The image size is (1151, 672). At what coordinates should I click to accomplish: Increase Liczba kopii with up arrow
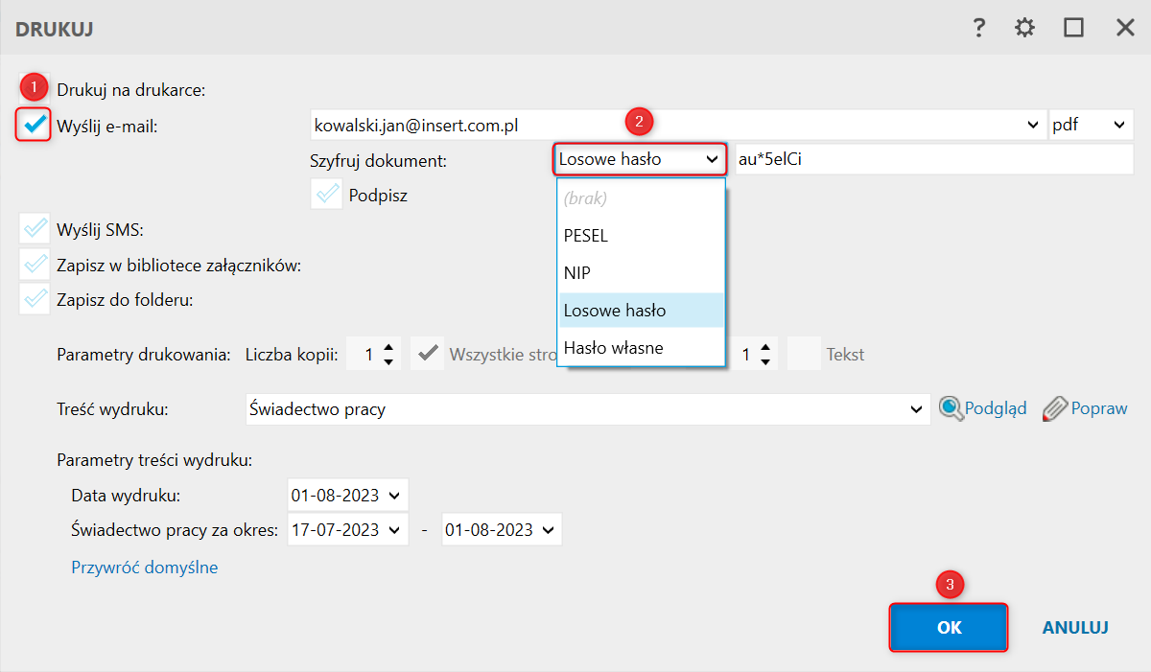pos(388,347)
